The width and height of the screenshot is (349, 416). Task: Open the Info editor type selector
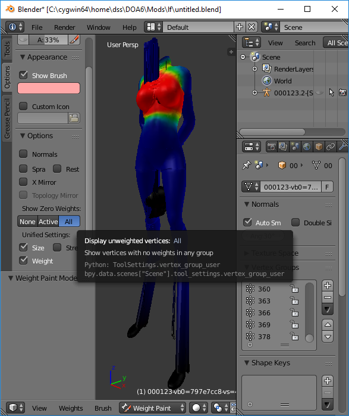click(x=15, y=27)
